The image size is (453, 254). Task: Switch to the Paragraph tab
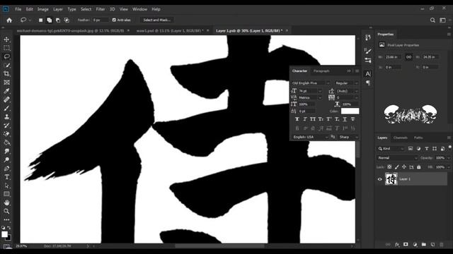click(321, 71)
